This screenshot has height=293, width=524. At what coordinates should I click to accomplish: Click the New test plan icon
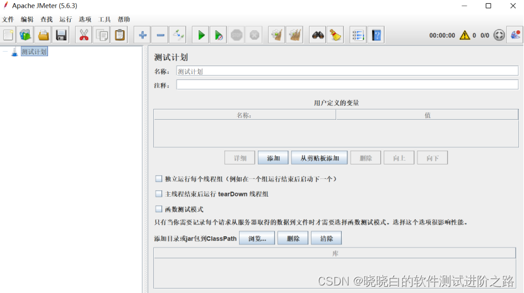[x=8, y=35]
